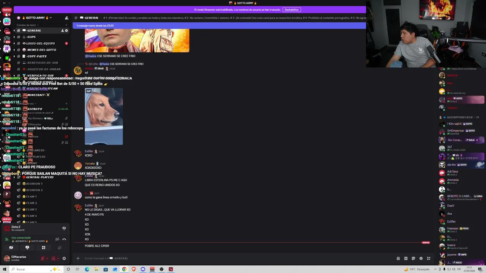Screen dimensions: 486x273
Task: Toggle noise suppression in voice panel
Action: click(57, 239)
